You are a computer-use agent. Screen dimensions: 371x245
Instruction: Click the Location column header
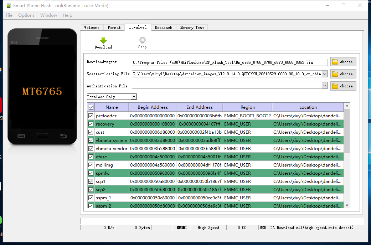308,107
